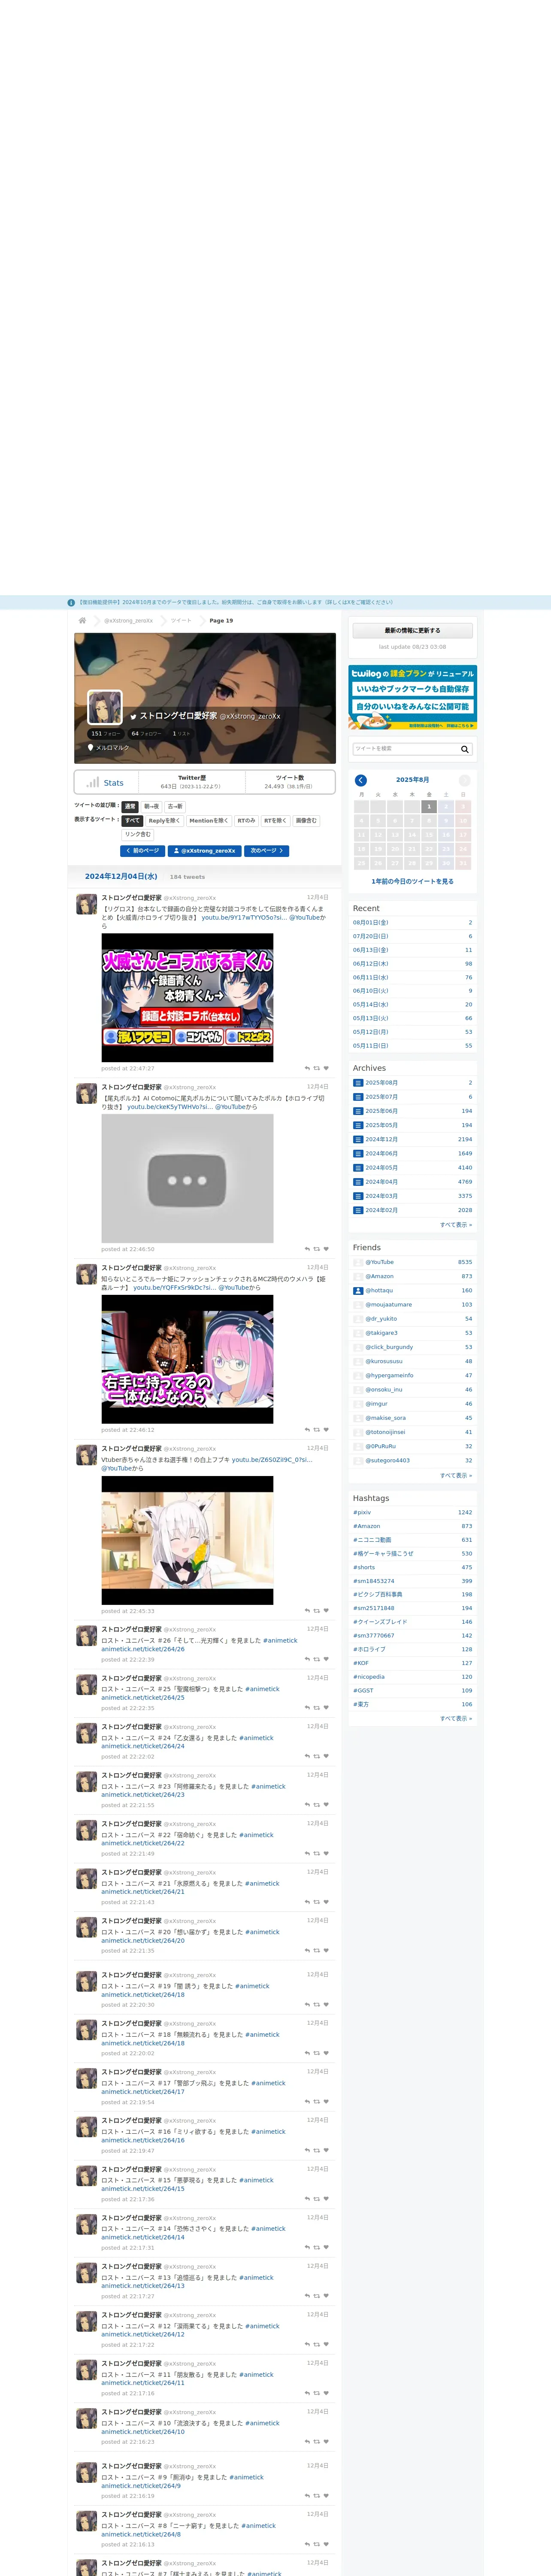Like the tweet posted at 22:47:27
The height and width of the screenshot is (2576, 551).
pos(326,1068)
